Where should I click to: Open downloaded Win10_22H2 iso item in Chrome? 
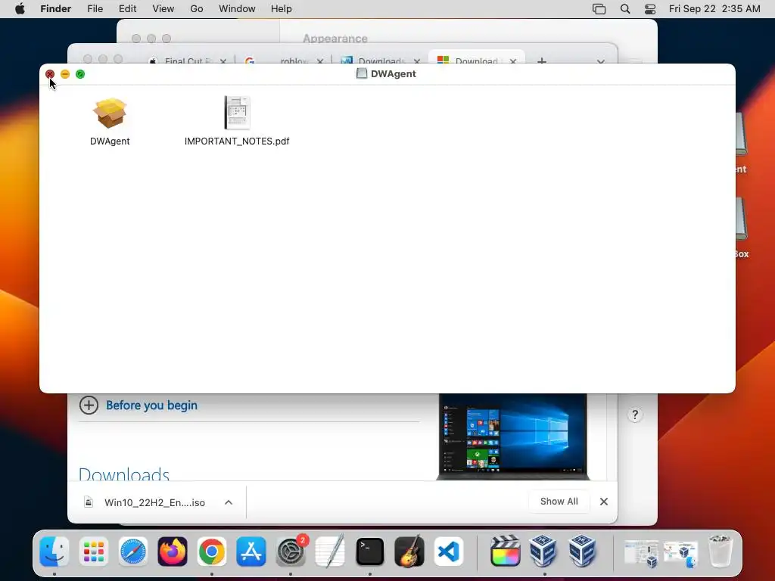tap(154, 502)
